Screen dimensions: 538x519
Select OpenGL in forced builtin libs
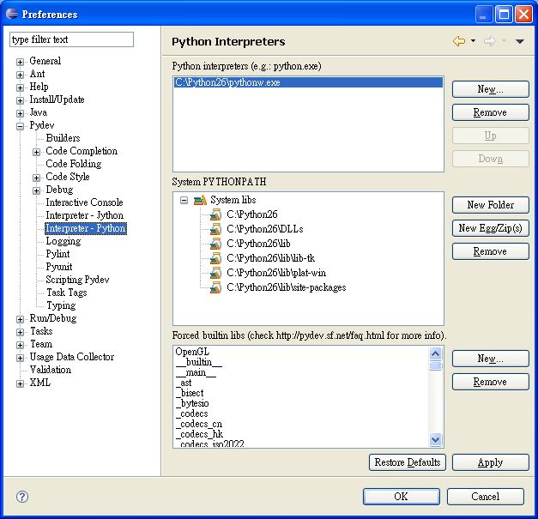pyautogui.click(x=192, y=352)
